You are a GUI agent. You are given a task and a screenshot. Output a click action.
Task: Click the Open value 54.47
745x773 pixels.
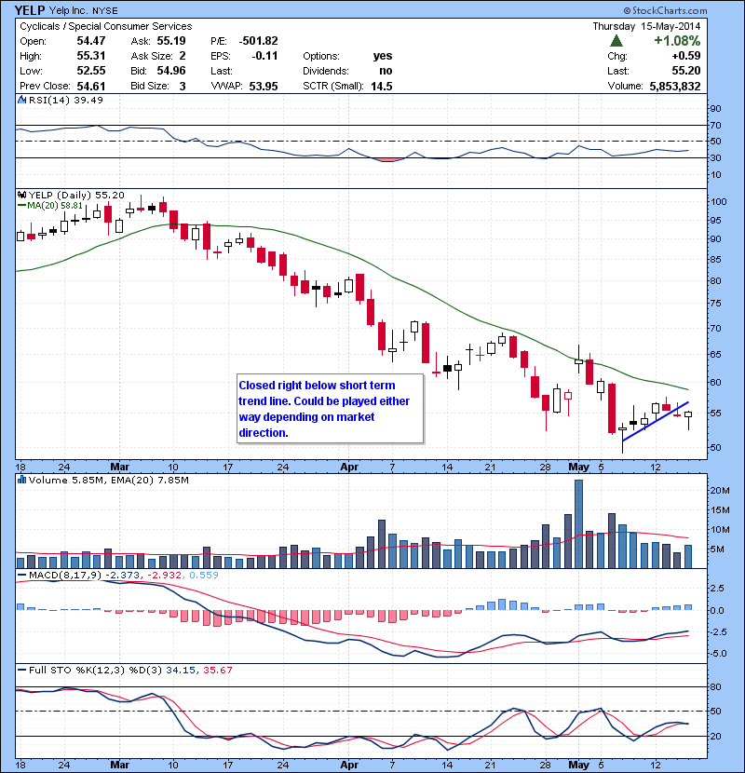91,41
